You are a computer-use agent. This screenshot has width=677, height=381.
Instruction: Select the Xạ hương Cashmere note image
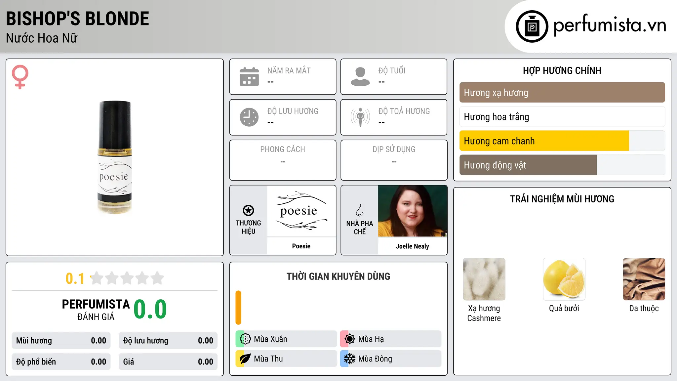tap(484, 279)
